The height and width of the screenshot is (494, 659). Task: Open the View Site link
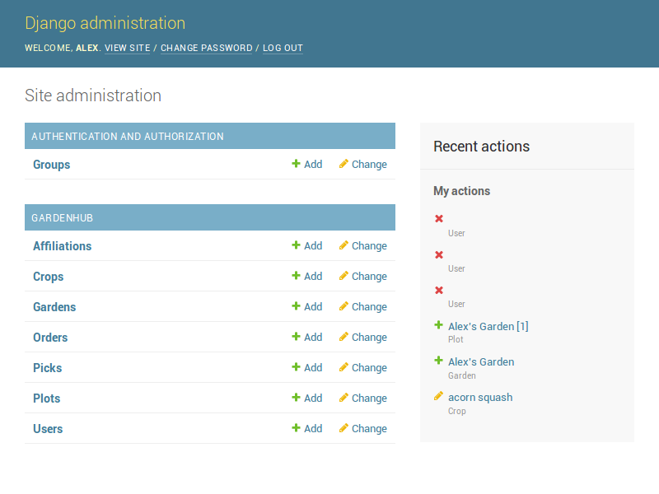pyautogui.click(x=128, y=48)
